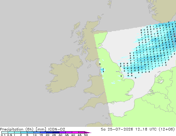The image size is (176, 136).
Task: Click the legend swatch between 0.5 and 1
Action: click(x=11, y=132)
